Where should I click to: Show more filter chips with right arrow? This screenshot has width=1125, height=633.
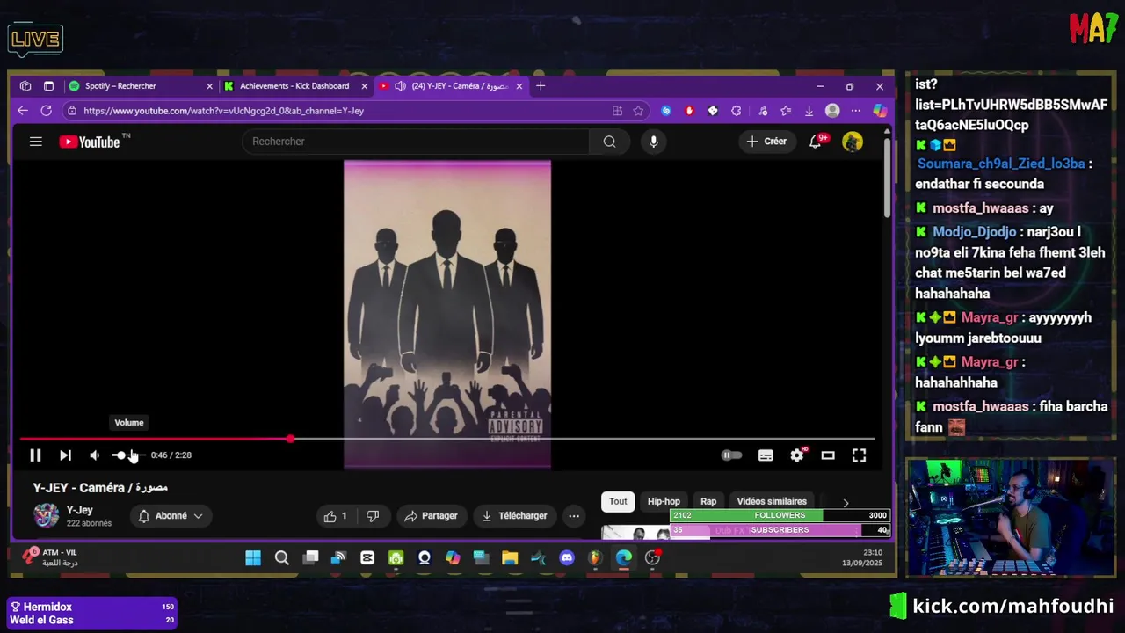(x=846, y=503)
